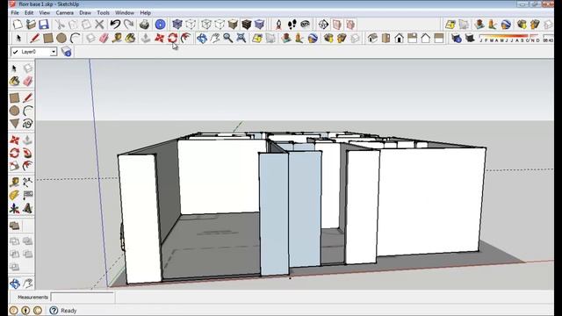Switch to Hidden Line face style
The height and width of the screenshot is (316, 562).
[220, 25]
